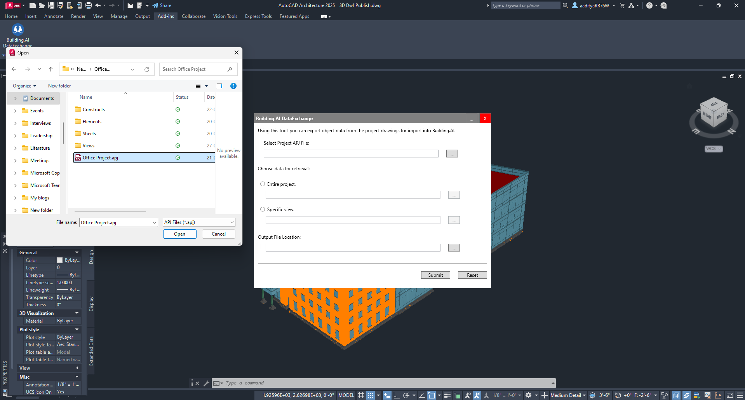The height and width of the screenshot is (400, 745).
Task: Click the back arrow in Open dialog
Action: (14, 69)
